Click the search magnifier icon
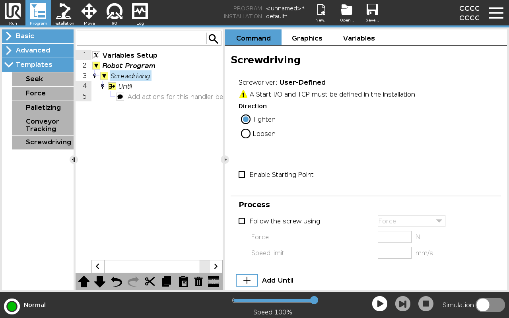The height and width of the screenshot is (318, 509). click(214, 39)
